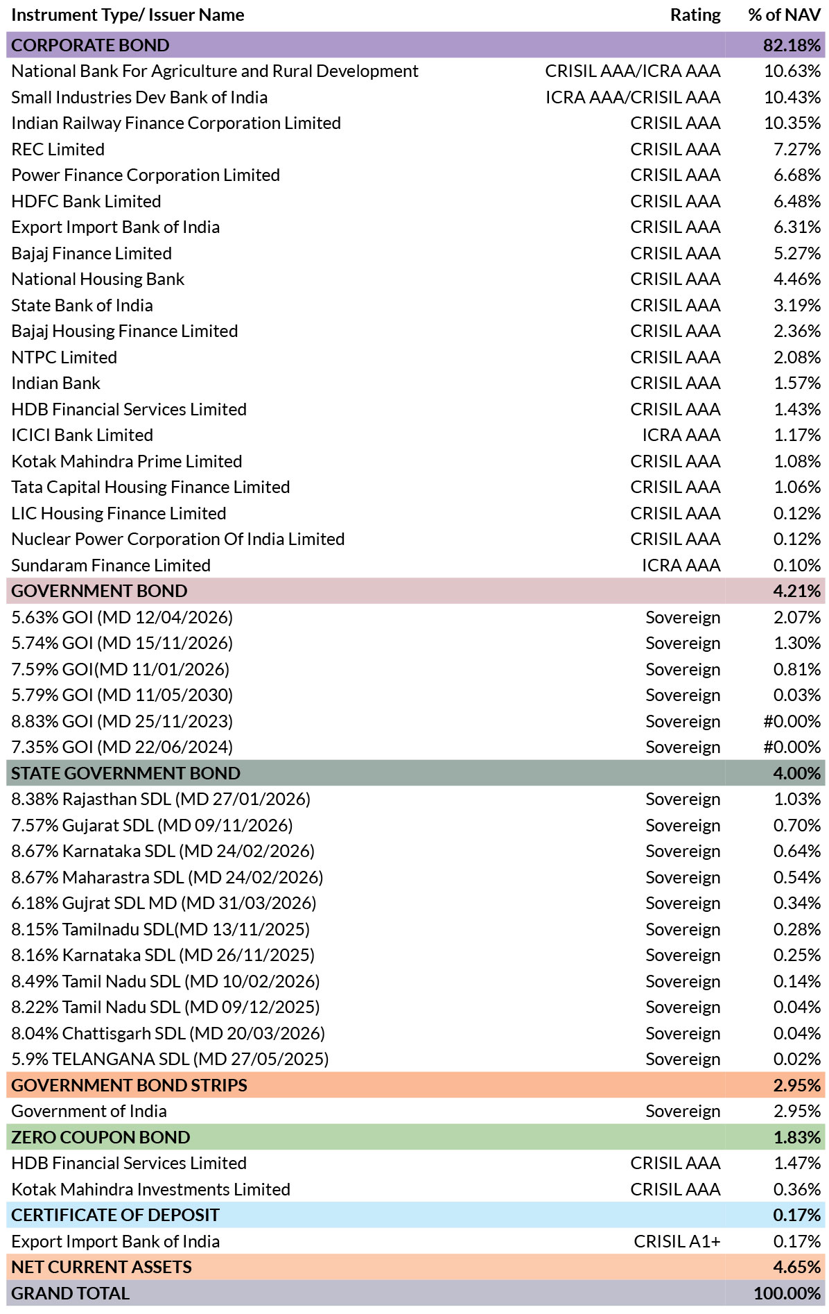Select 5.9% TELANGANA SDL row
The image size is (829, 1314).
point(416,1059)
